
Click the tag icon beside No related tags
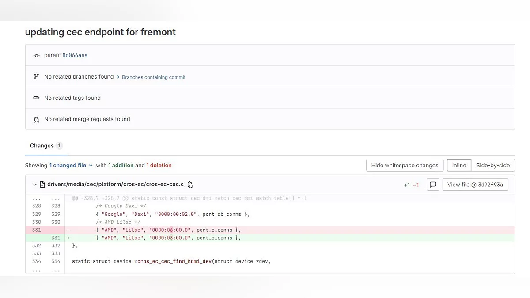click(37, 98)
